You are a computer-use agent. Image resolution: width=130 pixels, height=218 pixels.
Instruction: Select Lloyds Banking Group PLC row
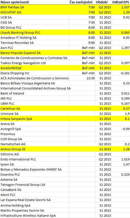point(65,33)
